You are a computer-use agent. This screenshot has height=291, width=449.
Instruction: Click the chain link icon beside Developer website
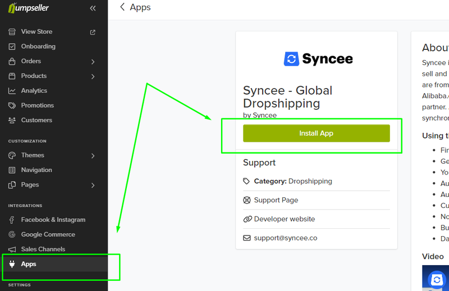(247, 219)
